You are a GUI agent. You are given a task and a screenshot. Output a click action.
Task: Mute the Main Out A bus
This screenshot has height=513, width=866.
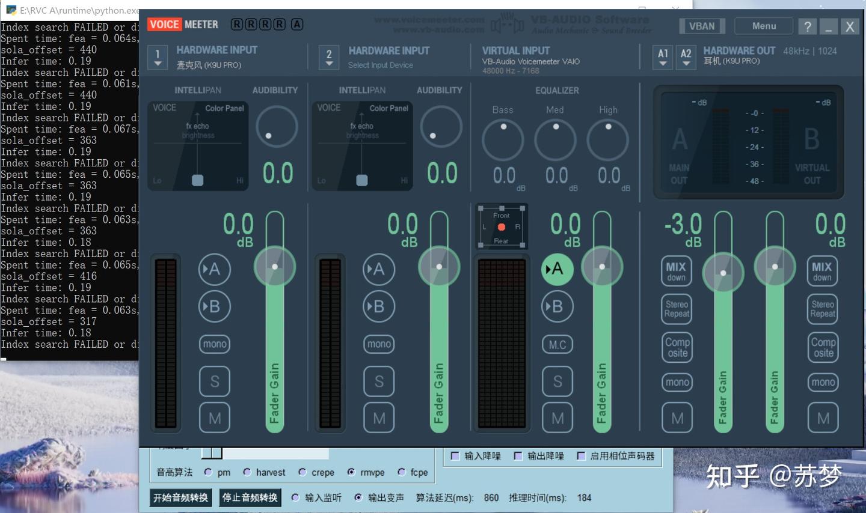(x=677, y=418)
